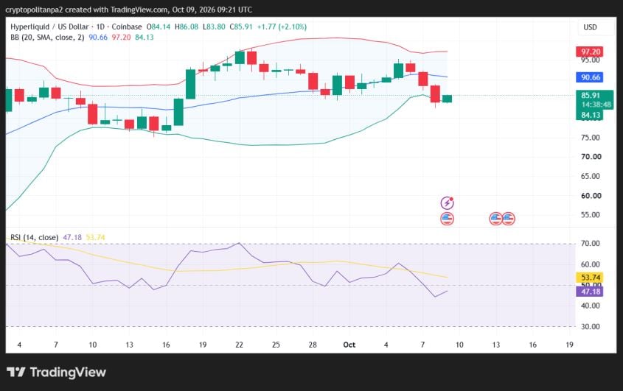The image size is (623, 391).
Task: Click the 40.00 RSI axis label
Action: (591, 306)
